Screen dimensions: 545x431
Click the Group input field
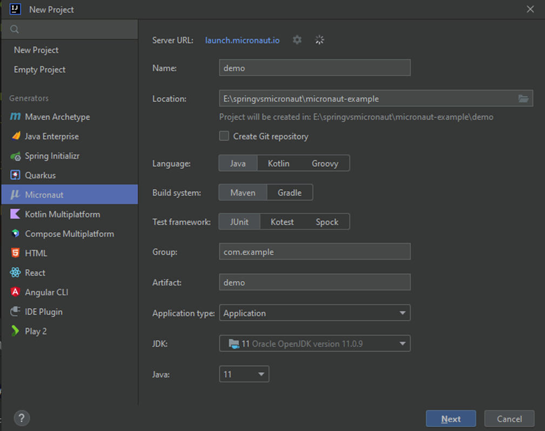[314, 251]
